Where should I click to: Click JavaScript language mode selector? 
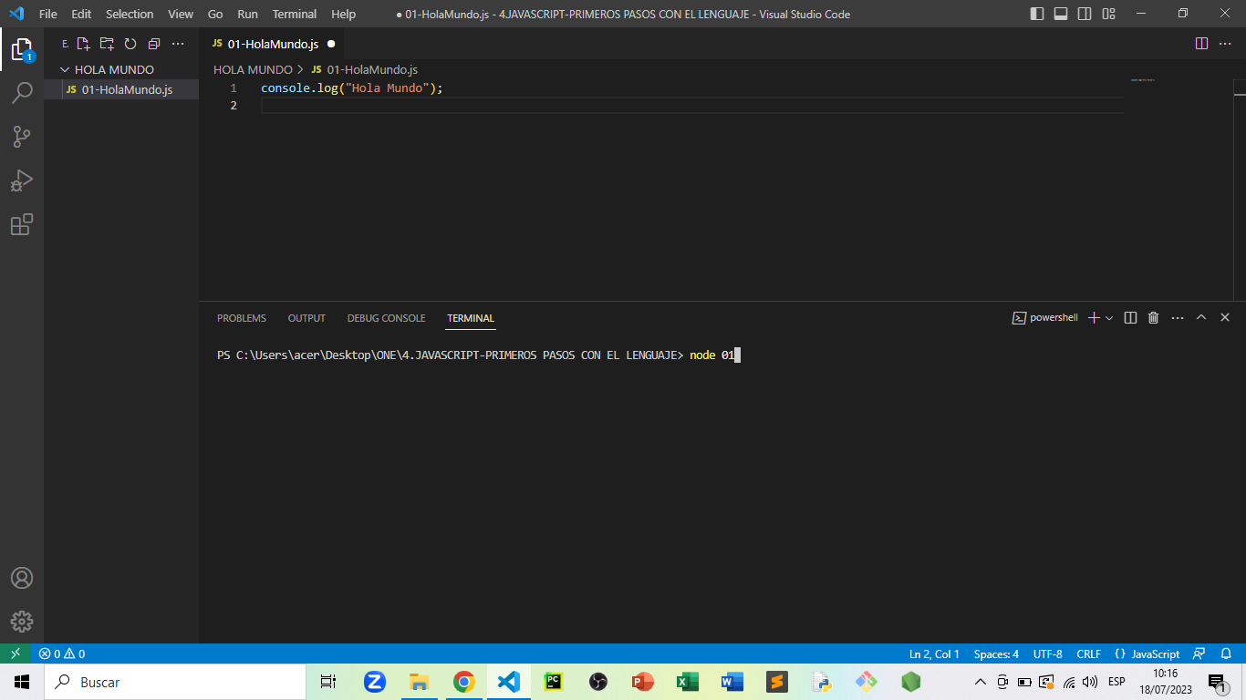point(1147,654)
